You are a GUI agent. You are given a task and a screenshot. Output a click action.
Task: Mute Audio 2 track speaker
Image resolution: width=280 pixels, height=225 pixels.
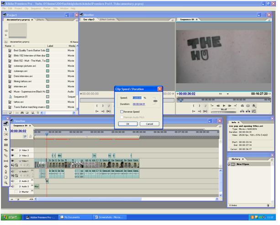[x=12, y=181]
